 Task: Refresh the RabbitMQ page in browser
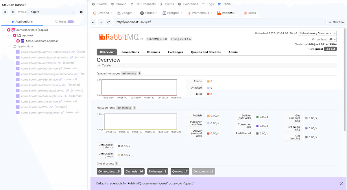(108, 22)
